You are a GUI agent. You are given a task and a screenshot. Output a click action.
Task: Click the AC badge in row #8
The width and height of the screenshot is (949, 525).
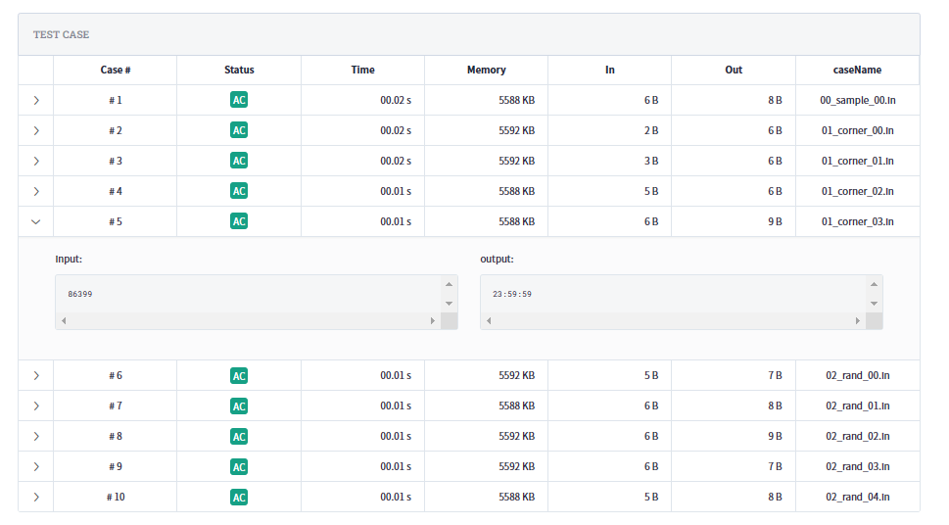239,436
